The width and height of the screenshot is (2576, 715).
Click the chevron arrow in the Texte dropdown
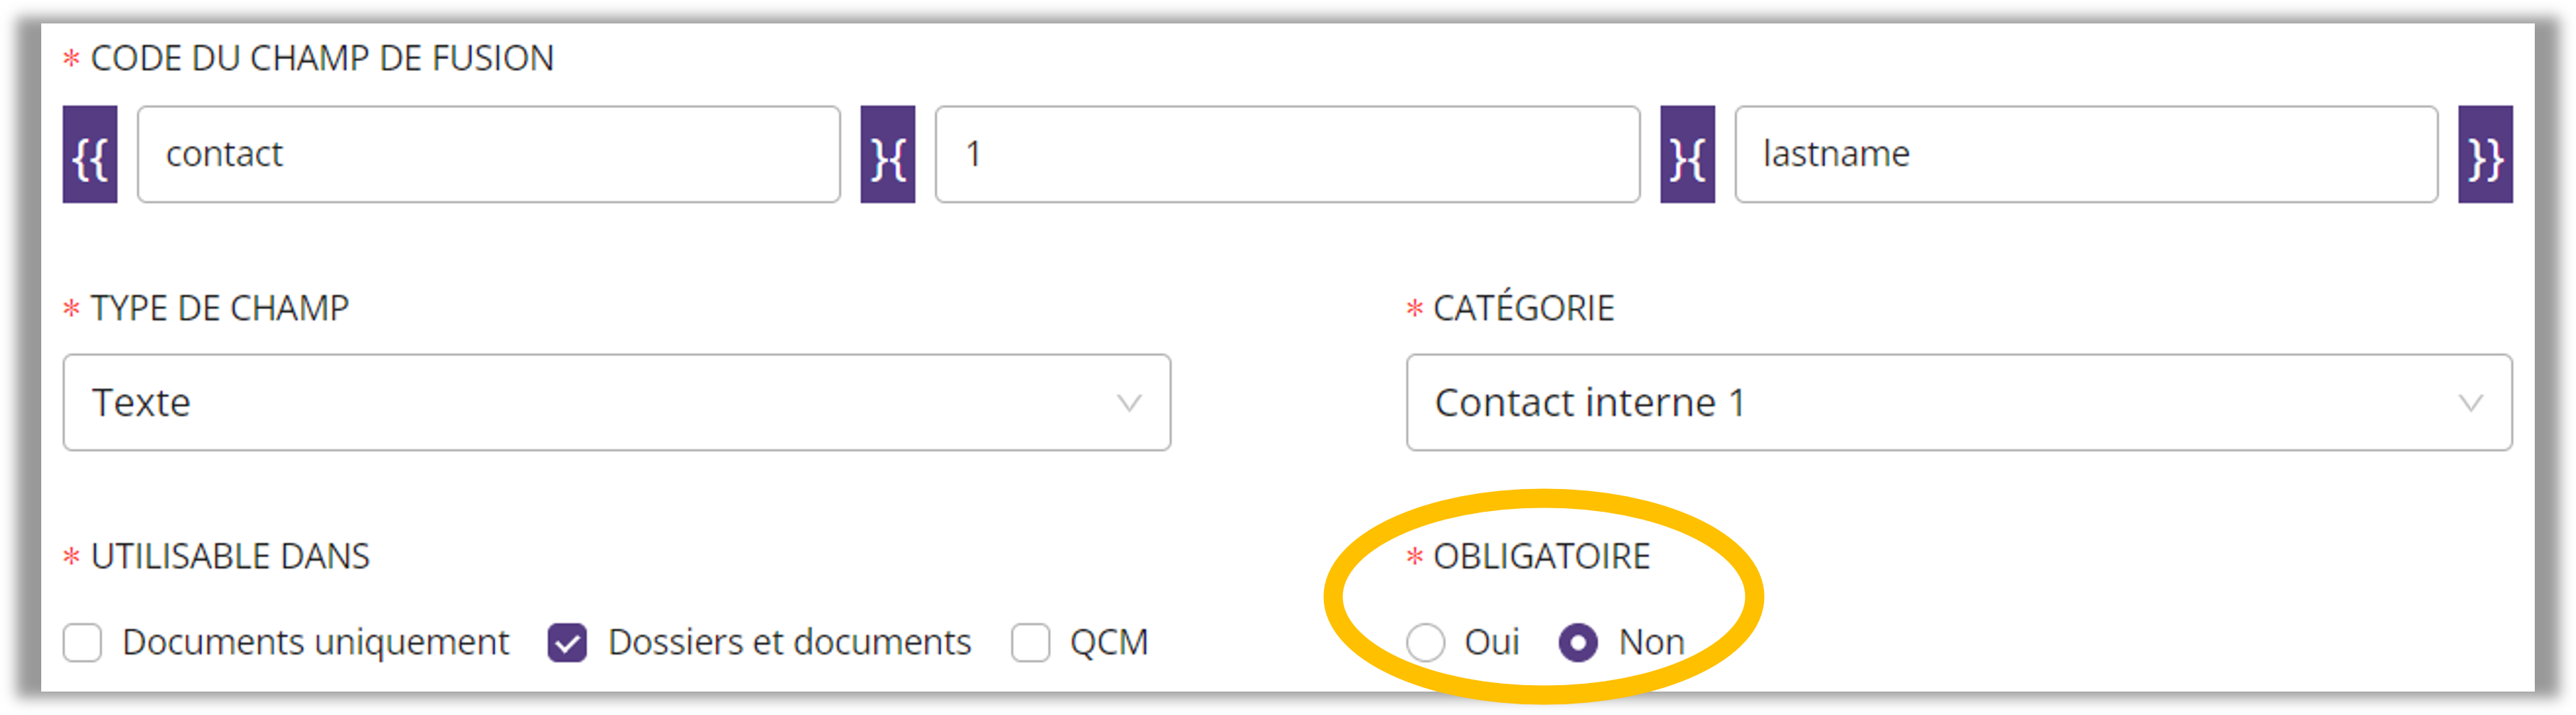pyautogui.click(x=1129, y=403)
